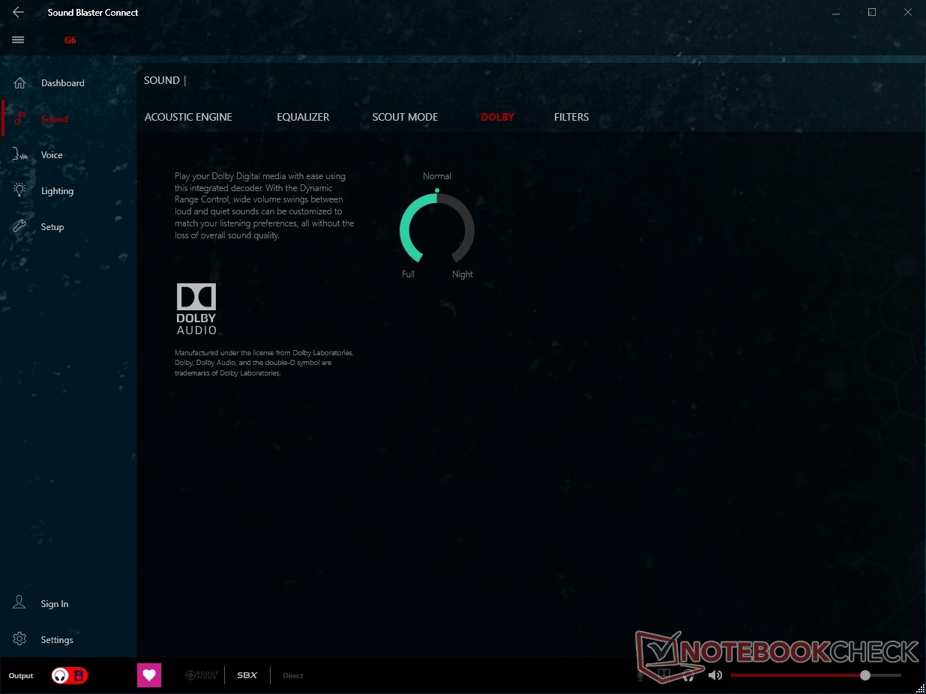
Task: Switch to the Equalizer tab
Action: pyautogui.click(x=303, y=117)
